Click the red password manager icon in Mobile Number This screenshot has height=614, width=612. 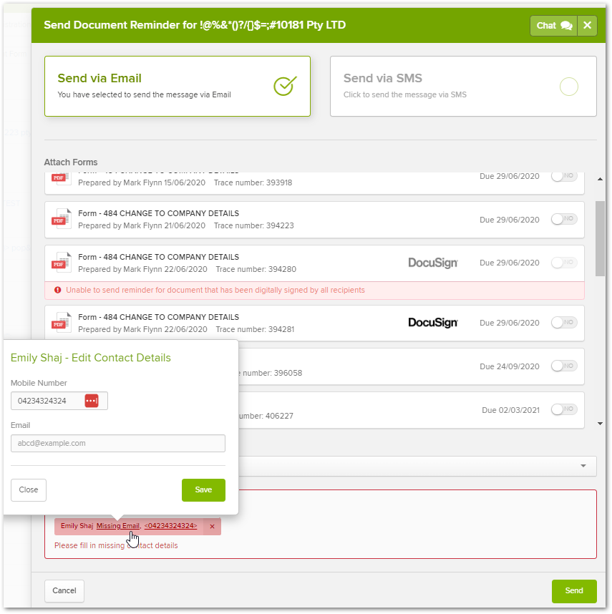click(92, 401)
